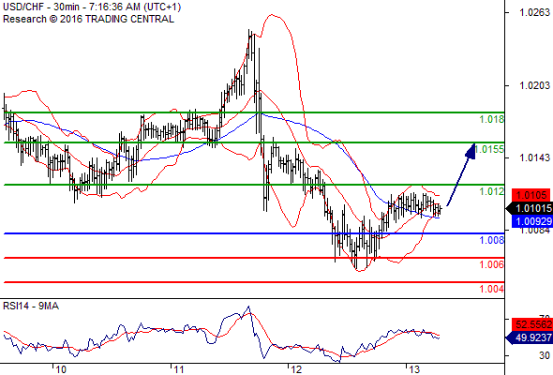Select the red 1.0105 price tag
The height and width of the screenshot is (375, 553).
tap(531, 195)
